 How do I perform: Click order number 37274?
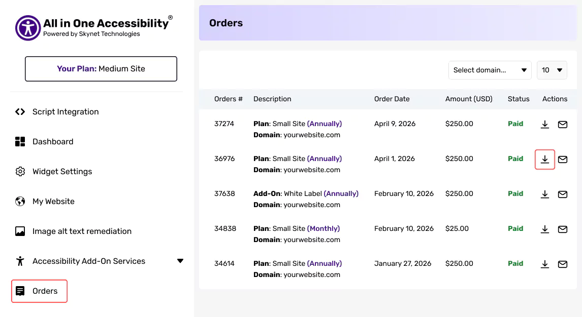[x=224, y=124]
